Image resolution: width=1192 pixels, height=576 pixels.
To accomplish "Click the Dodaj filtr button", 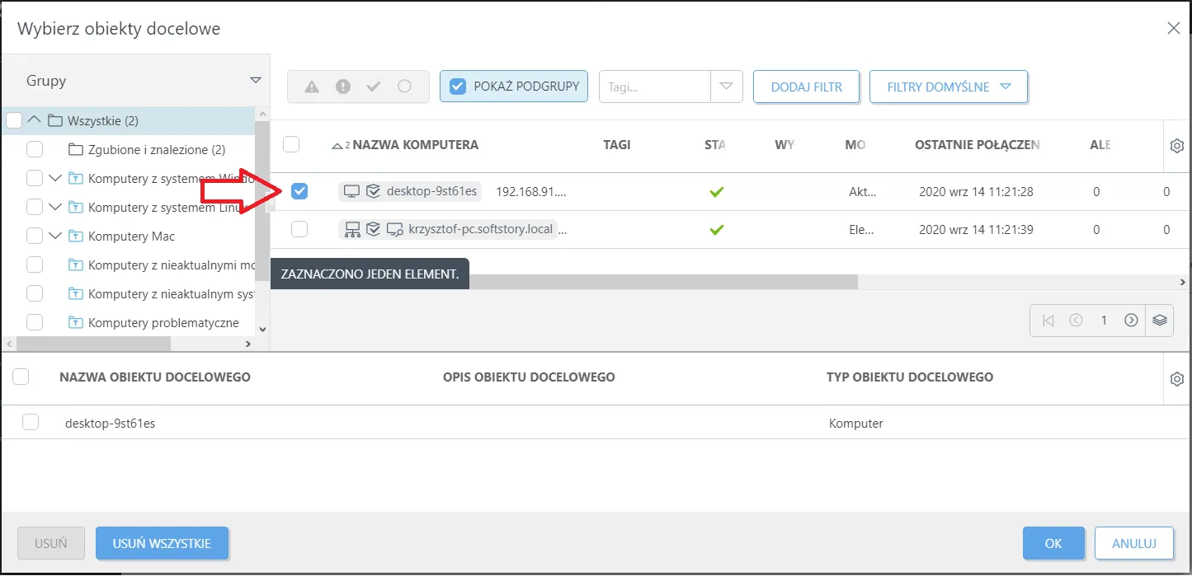I will pyautogui.click(x=807, y=87).
